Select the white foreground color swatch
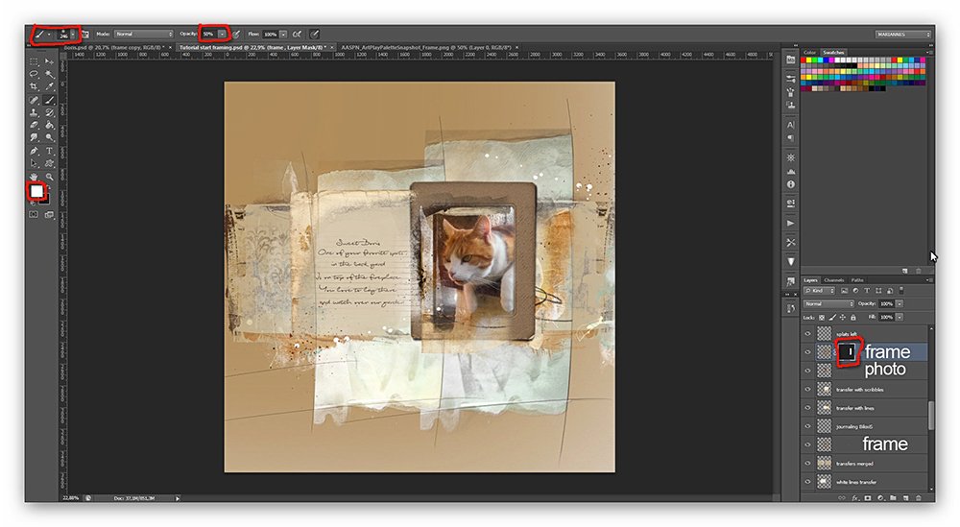Screen dimensions: 960x527 point(36,191)
